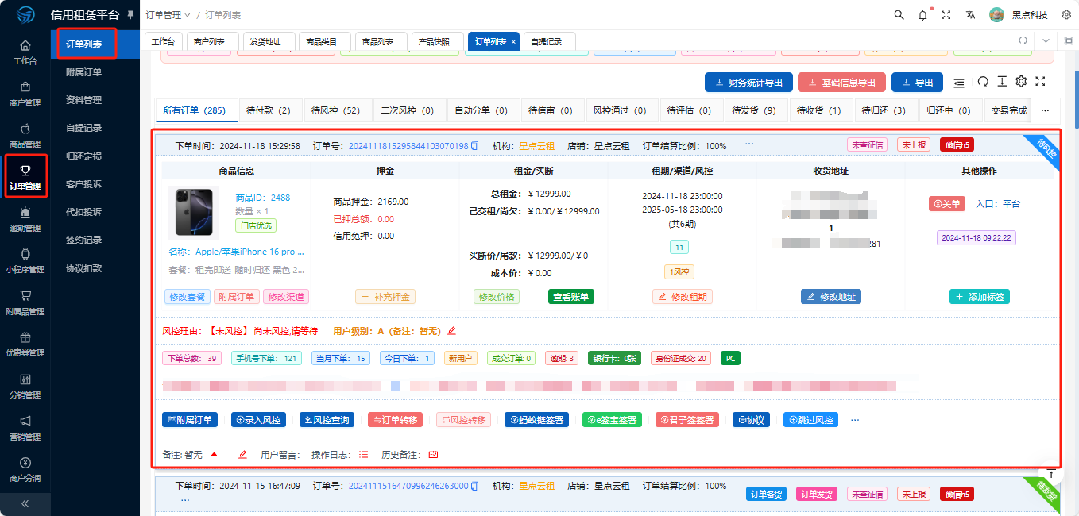
Task: Click the 蚂蚁链签署 button
Action: point(536,420)
